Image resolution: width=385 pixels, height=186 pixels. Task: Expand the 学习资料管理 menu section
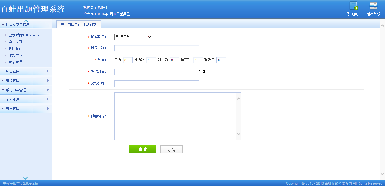[16, 90]
